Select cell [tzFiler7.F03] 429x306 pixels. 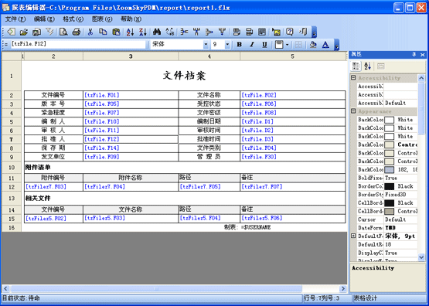[x=53, y=187]
